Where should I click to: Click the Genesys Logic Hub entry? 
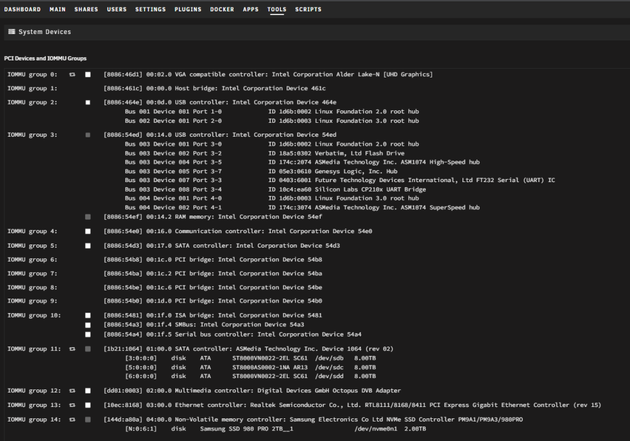point(261,171)
